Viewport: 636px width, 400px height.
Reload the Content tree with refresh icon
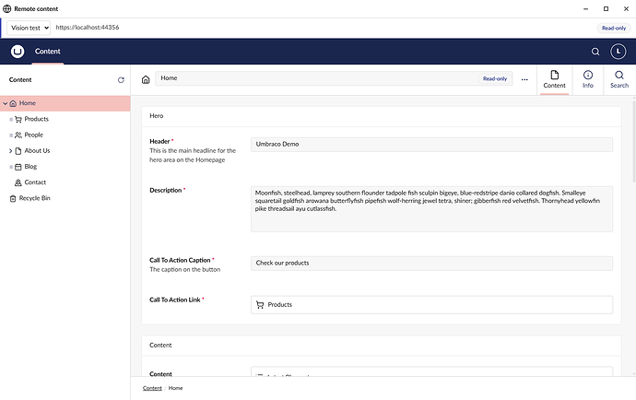(x=121, y=80)
